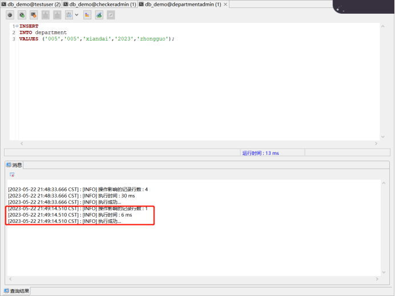Viewport: 395px width, 296px height.
Task: Click line number 2 in the editor gutter
Action: click(x=14, y=33)
